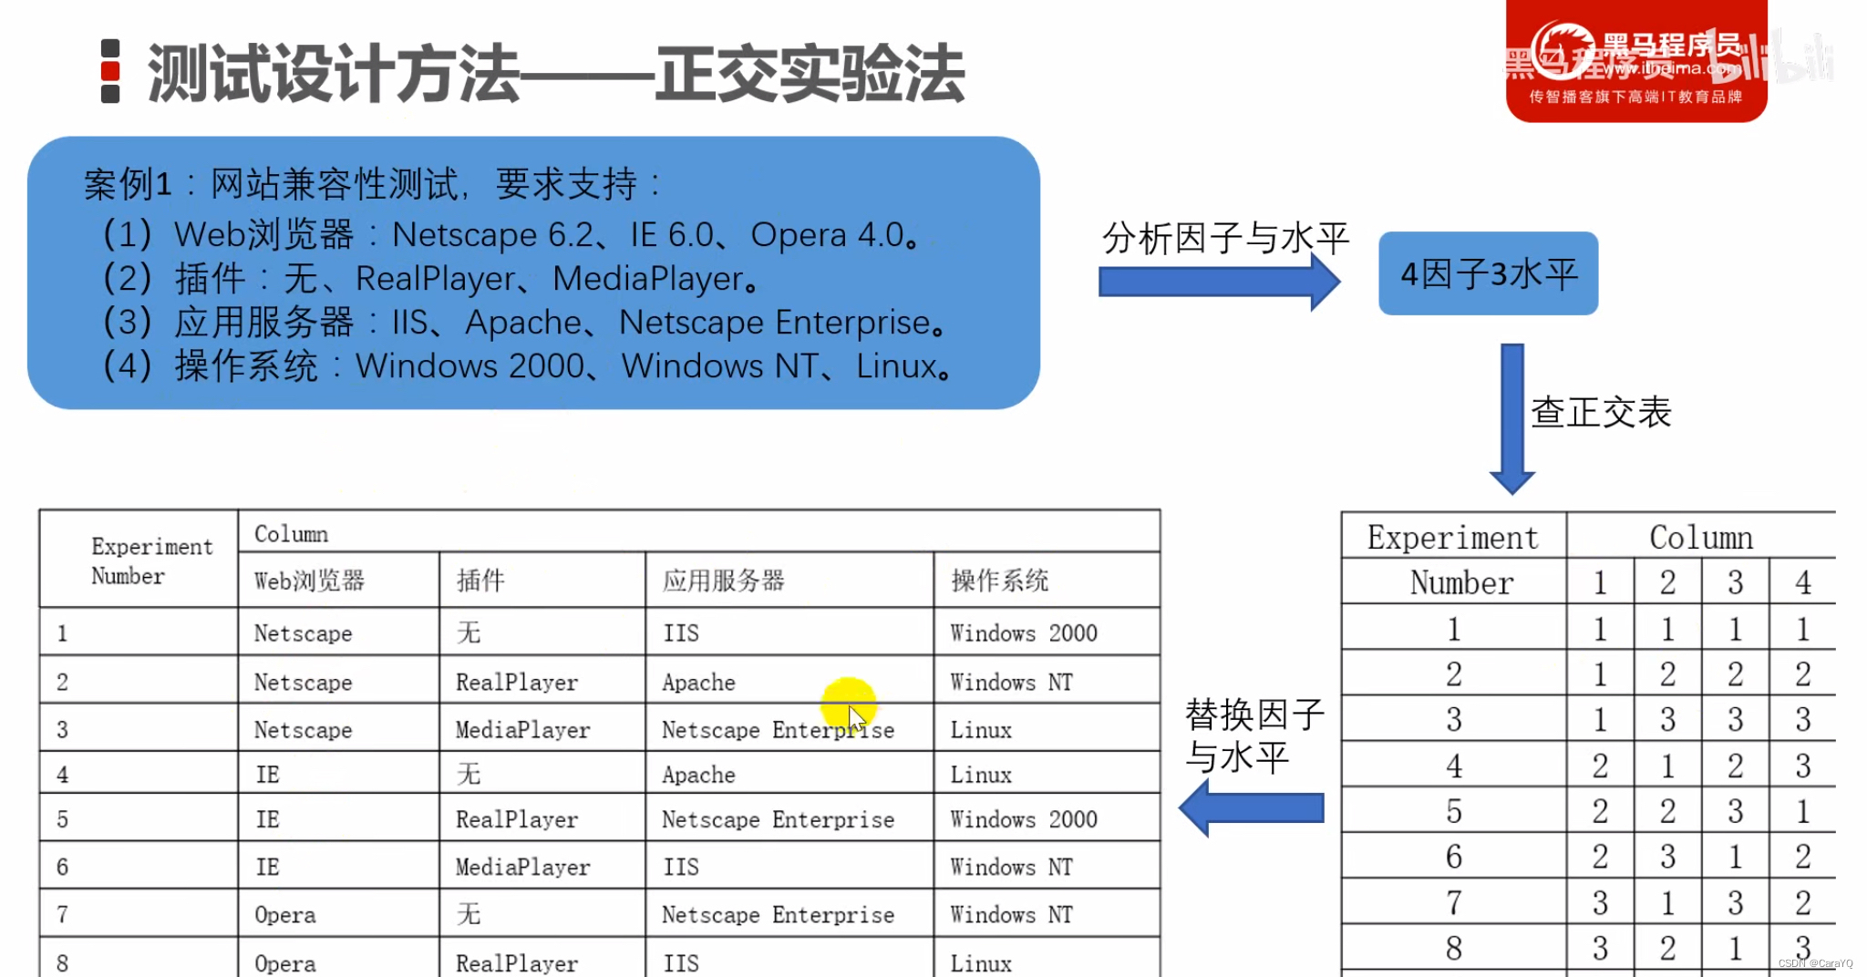Click Experiment header in the orthogonal number table
This screenshot has height=977, width=1867.
[x=1453, y=537]
